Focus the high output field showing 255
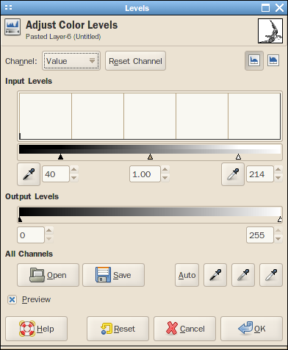 (x=260, y=235)
